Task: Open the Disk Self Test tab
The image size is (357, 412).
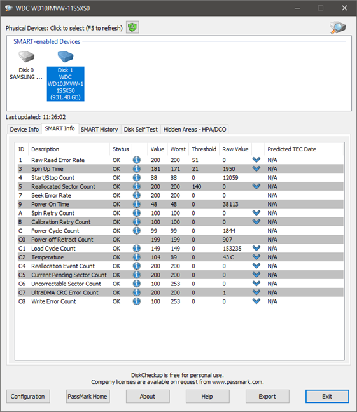Action: pyautogui.click(x=141, y=129)
